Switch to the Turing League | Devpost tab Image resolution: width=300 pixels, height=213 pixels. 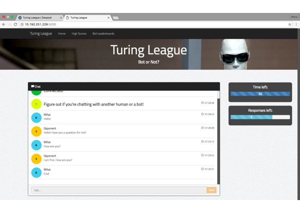coord(39,18)
